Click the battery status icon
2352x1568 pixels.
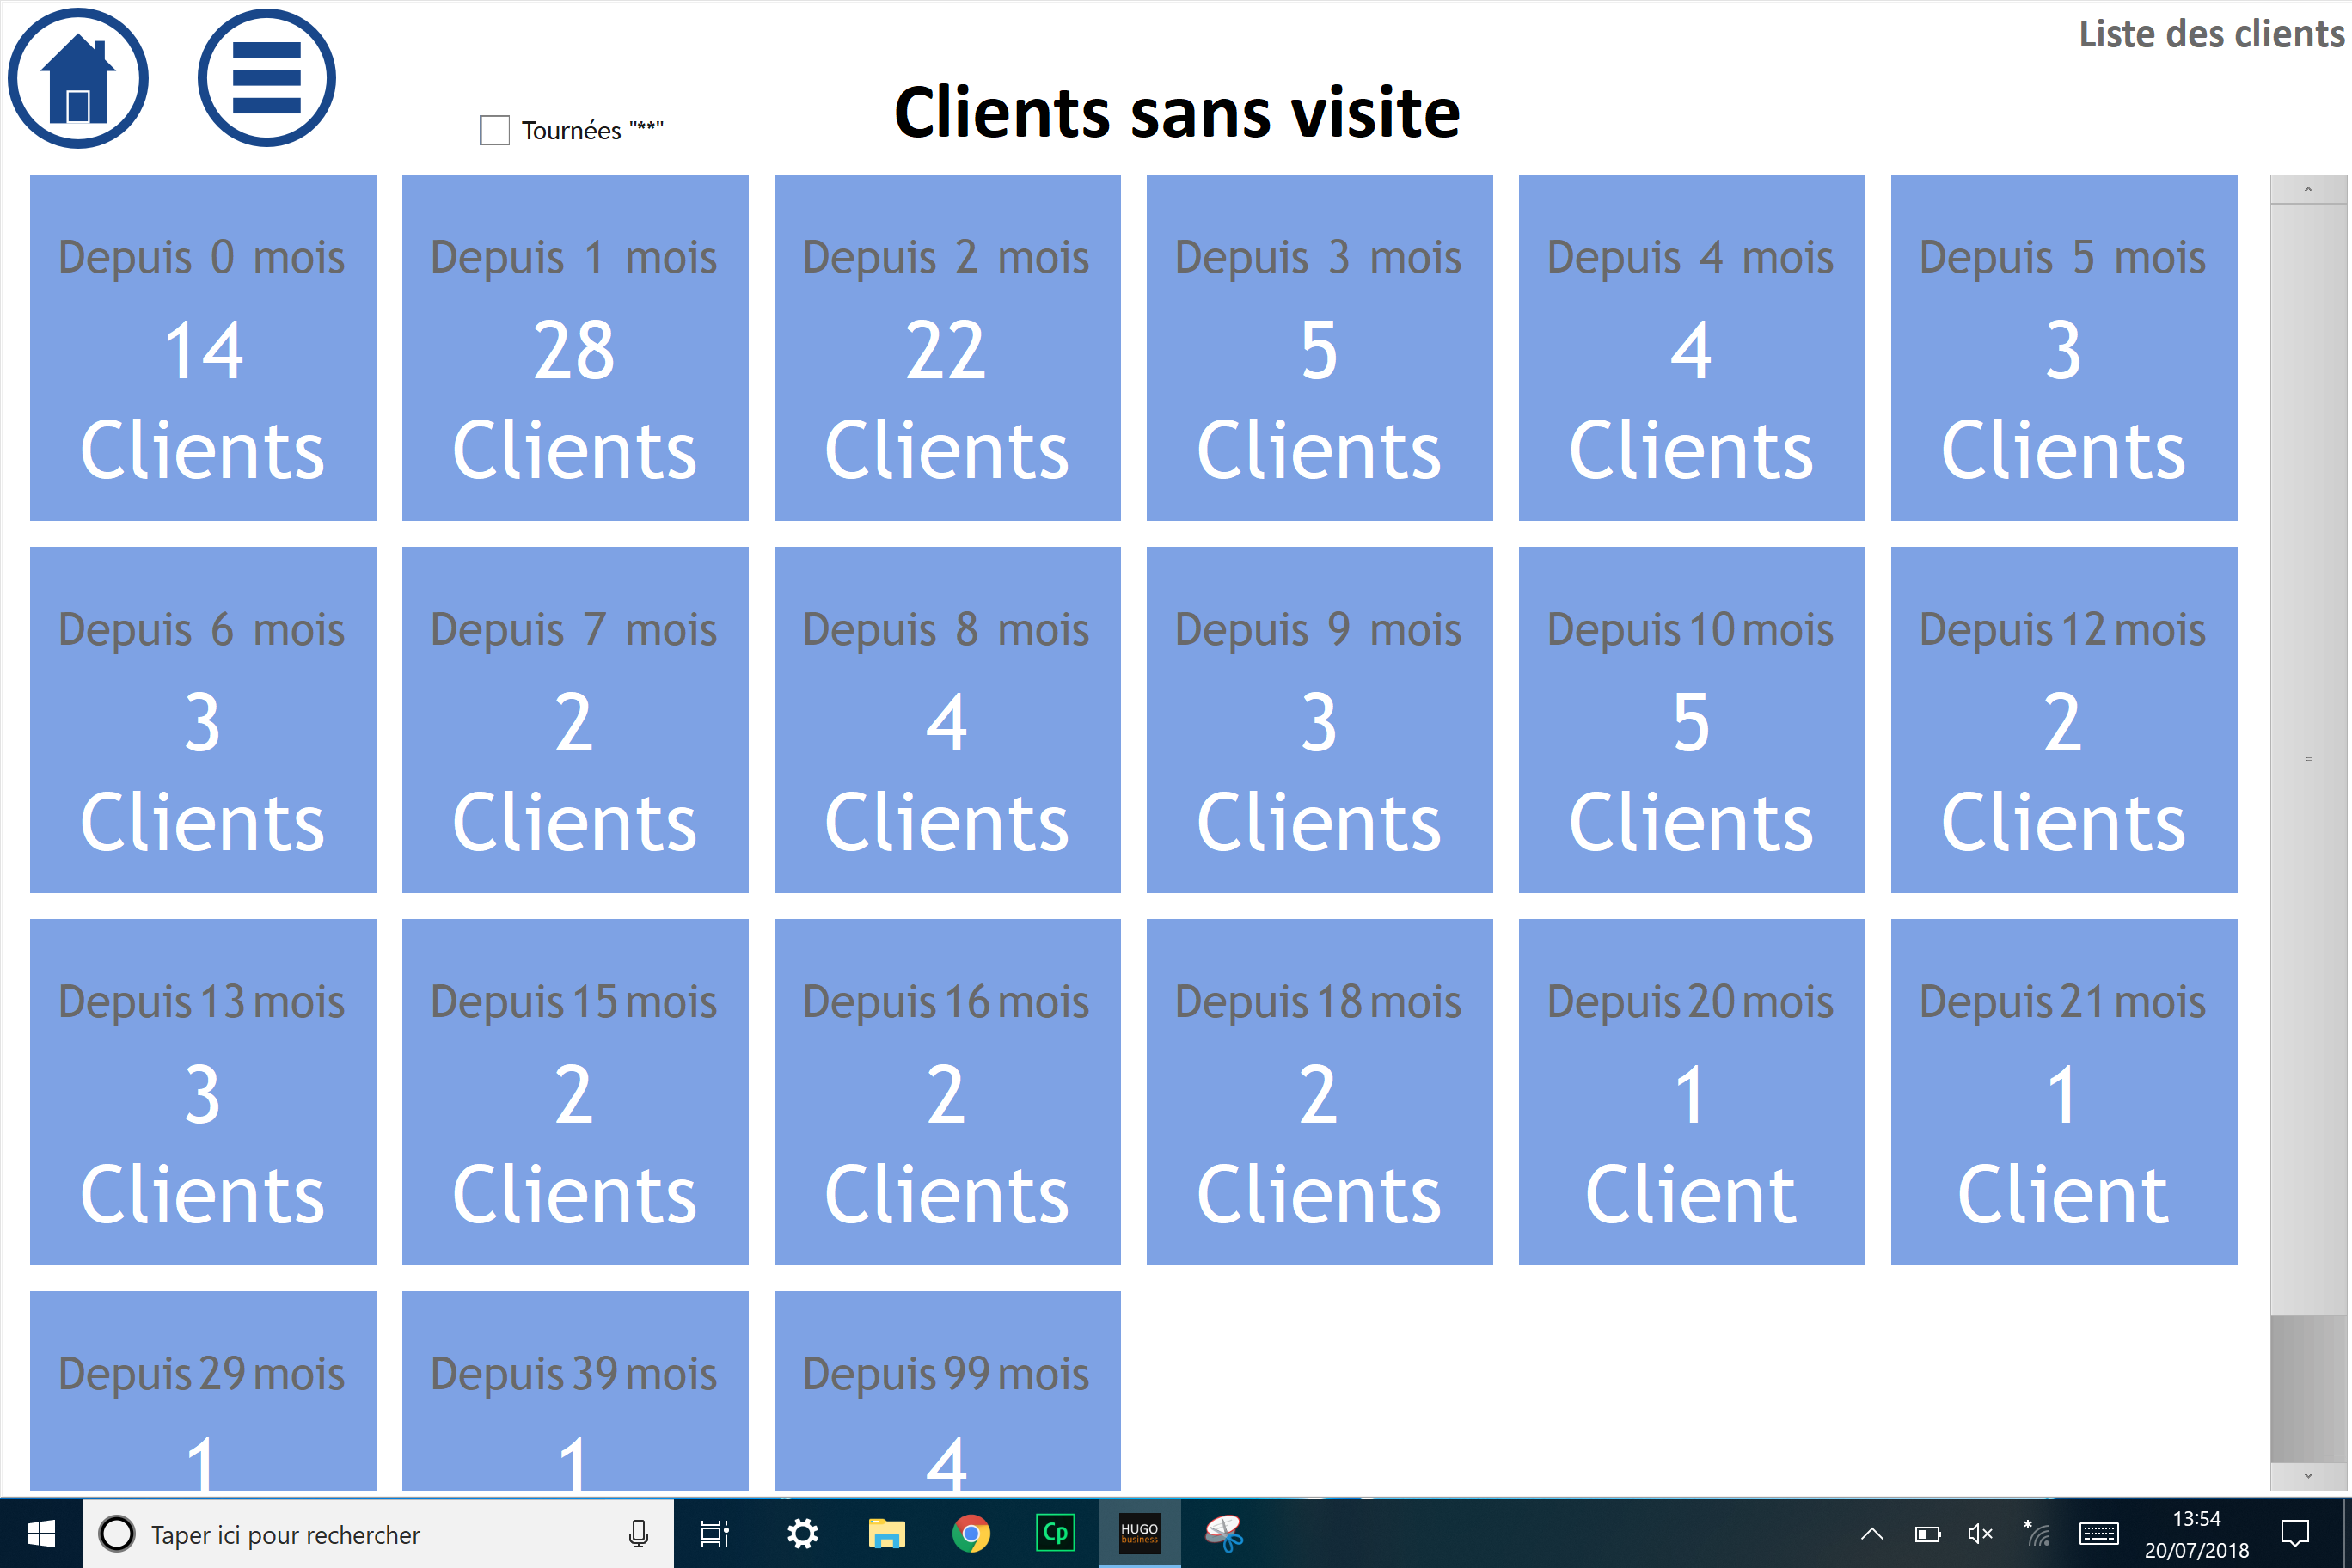(x=1927, y=1534)
